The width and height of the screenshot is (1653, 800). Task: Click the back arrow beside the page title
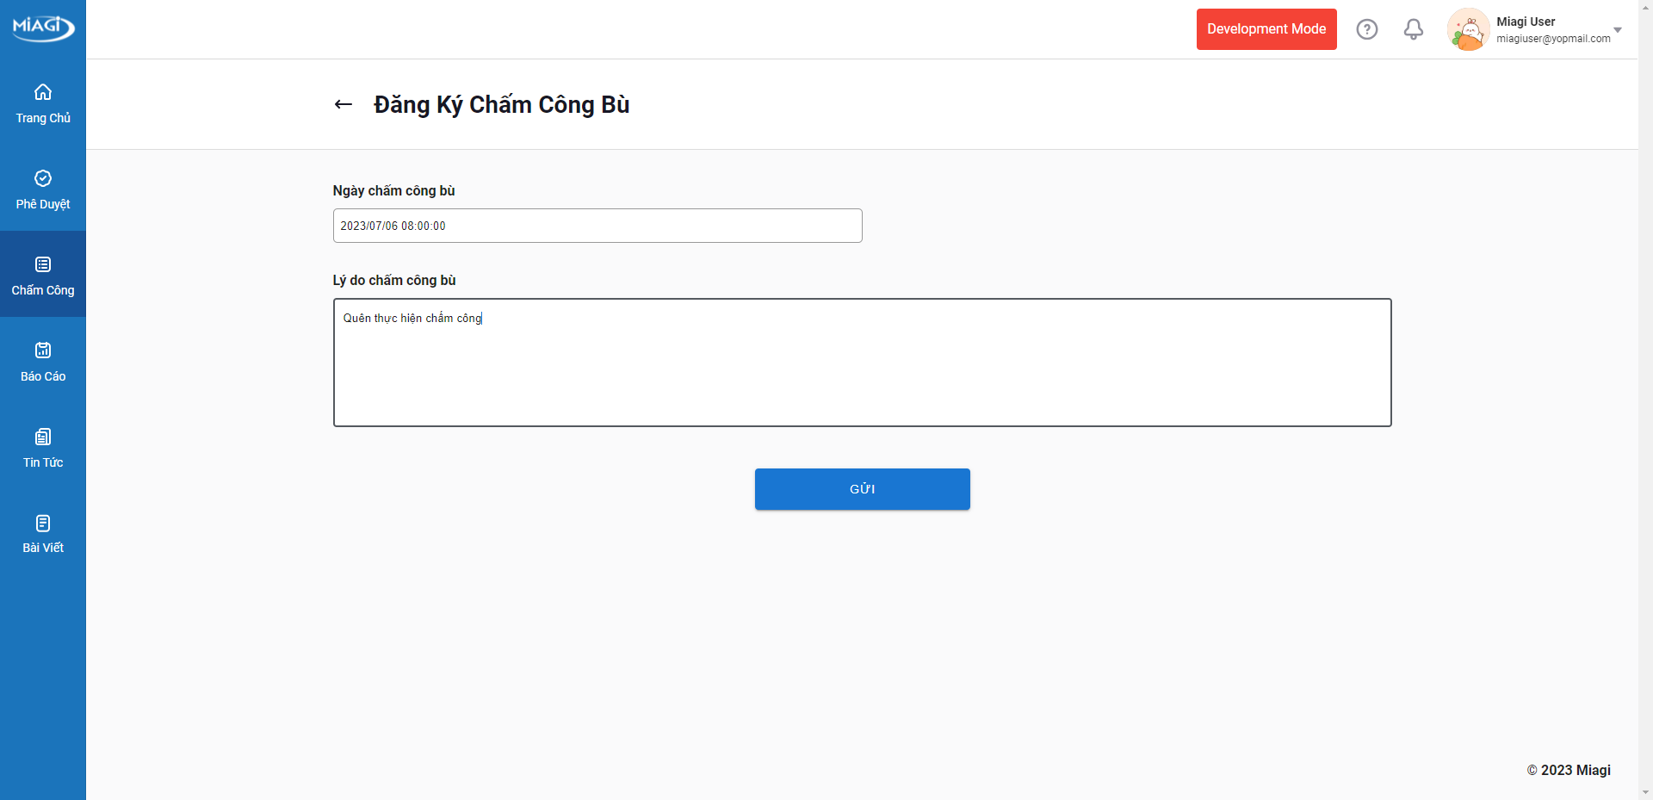(344, 104)
